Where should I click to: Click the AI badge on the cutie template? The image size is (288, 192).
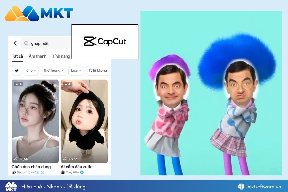[68, 84]
